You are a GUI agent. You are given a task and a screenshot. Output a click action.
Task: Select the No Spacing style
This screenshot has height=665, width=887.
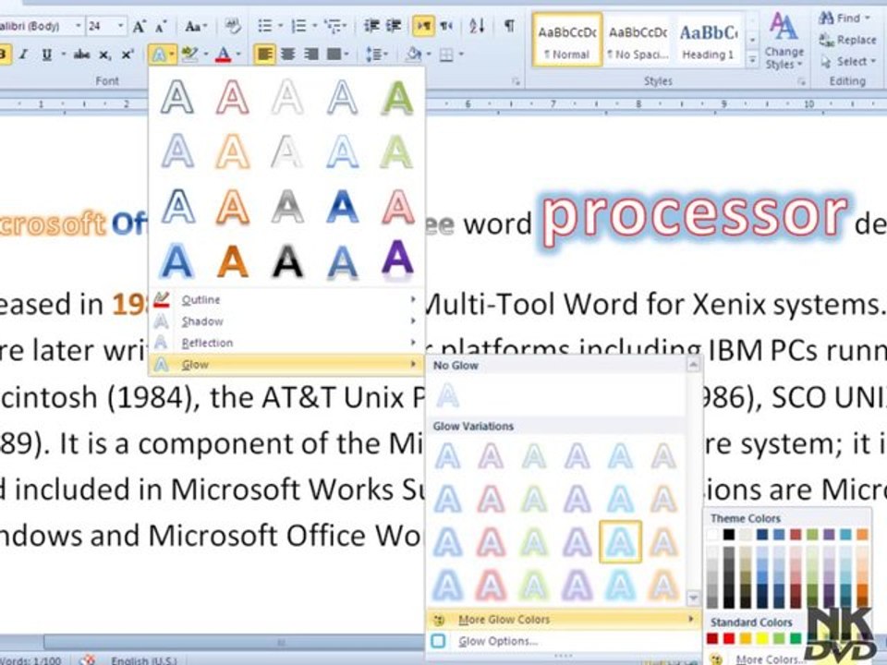[x=638, y=41]
